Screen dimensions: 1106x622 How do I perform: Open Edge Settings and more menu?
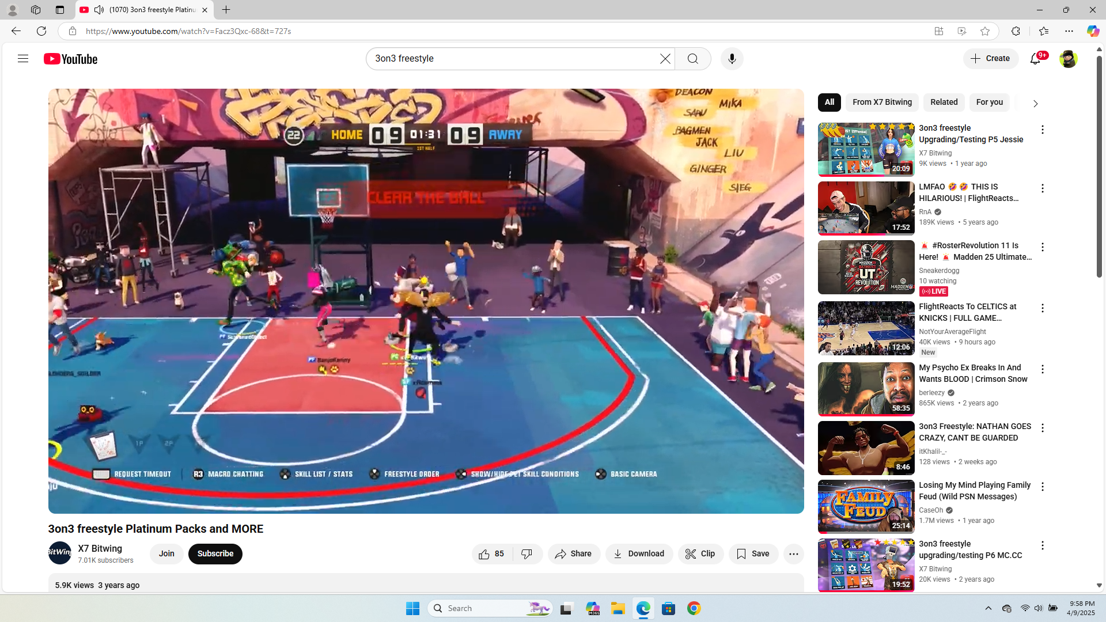click(1069, 31)
